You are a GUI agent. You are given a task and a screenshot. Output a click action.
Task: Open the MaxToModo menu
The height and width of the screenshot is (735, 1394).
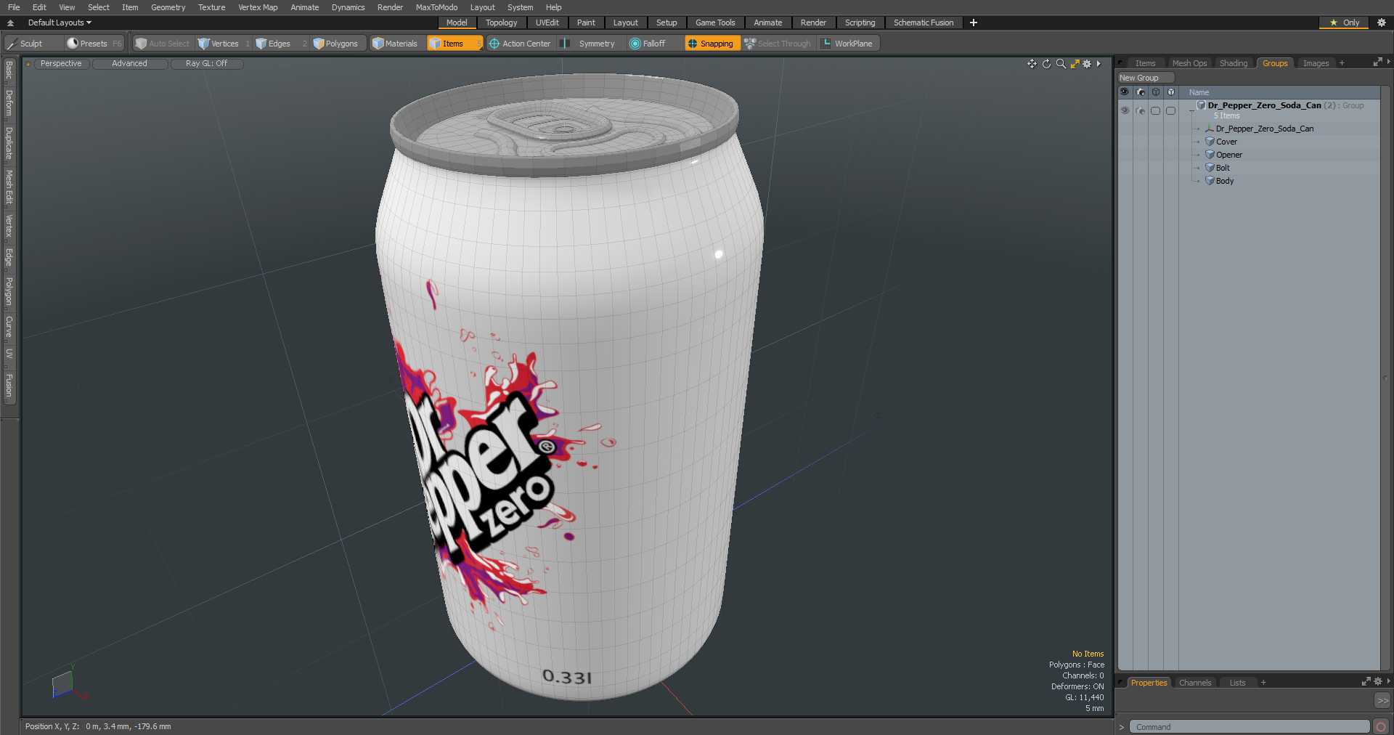(x=436, y=7)
